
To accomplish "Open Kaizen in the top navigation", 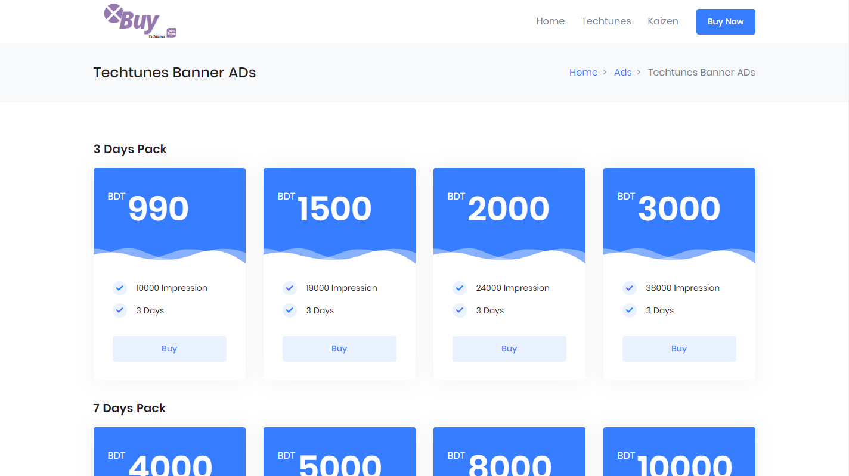I will pos(663,21).
